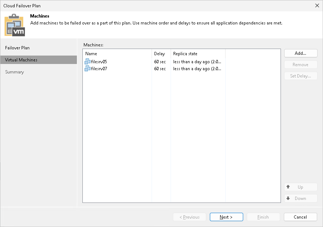Click Next to proceed in the wizard
This screenshot has height=227, width=323.
click(226, 217)
